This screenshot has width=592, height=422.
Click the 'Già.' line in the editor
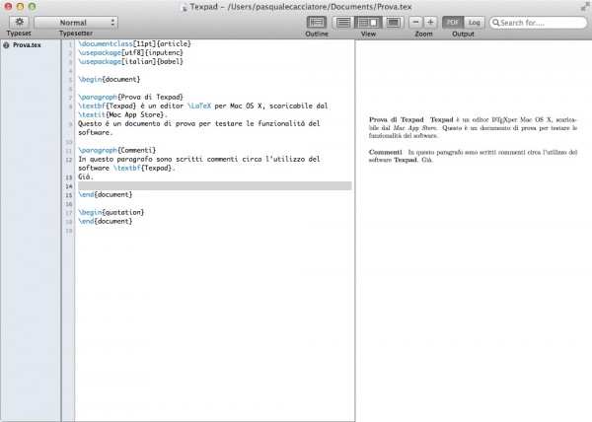pyautogui.click(x=86, y=176)
